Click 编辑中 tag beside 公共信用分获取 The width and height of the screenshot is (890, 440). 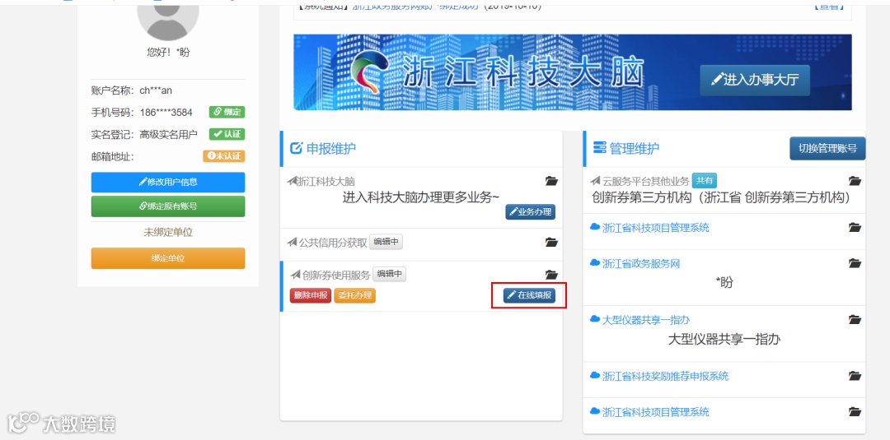tap(386, 242)
